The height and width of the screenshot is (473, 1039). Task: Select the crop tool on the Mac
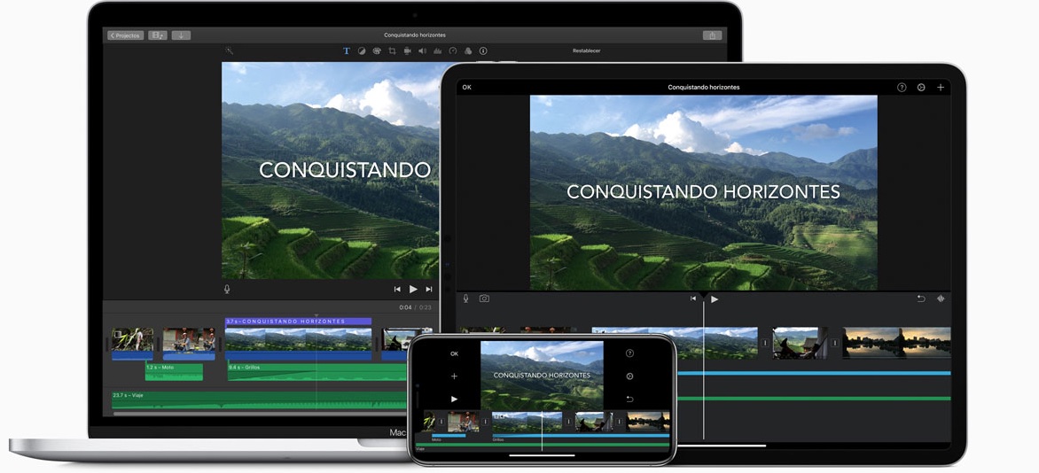392,51
